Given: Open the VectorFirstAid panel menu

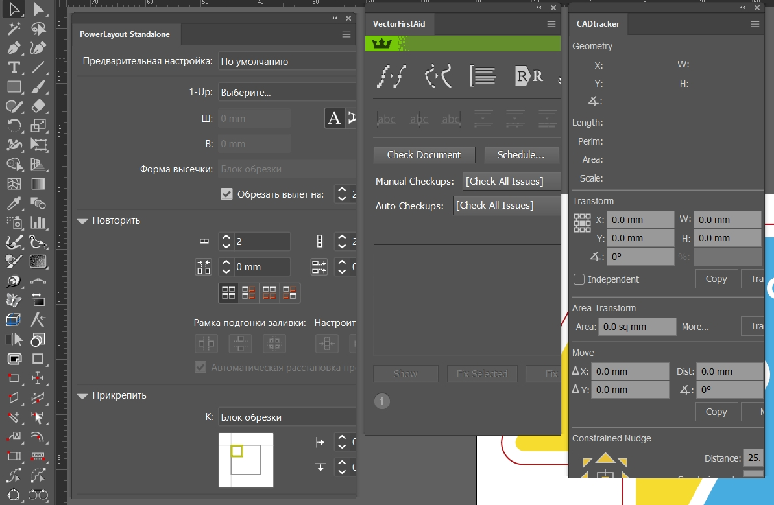Looking at the screenshot, I should [551, 24].
